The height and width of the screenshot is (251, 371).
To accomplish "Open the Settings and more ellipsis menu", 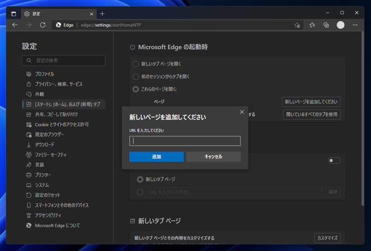I will 355,25.
